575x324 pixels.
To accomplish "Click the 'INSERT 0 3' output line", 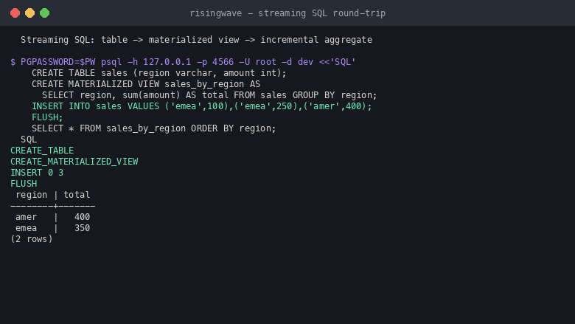I will click(37, 173).
